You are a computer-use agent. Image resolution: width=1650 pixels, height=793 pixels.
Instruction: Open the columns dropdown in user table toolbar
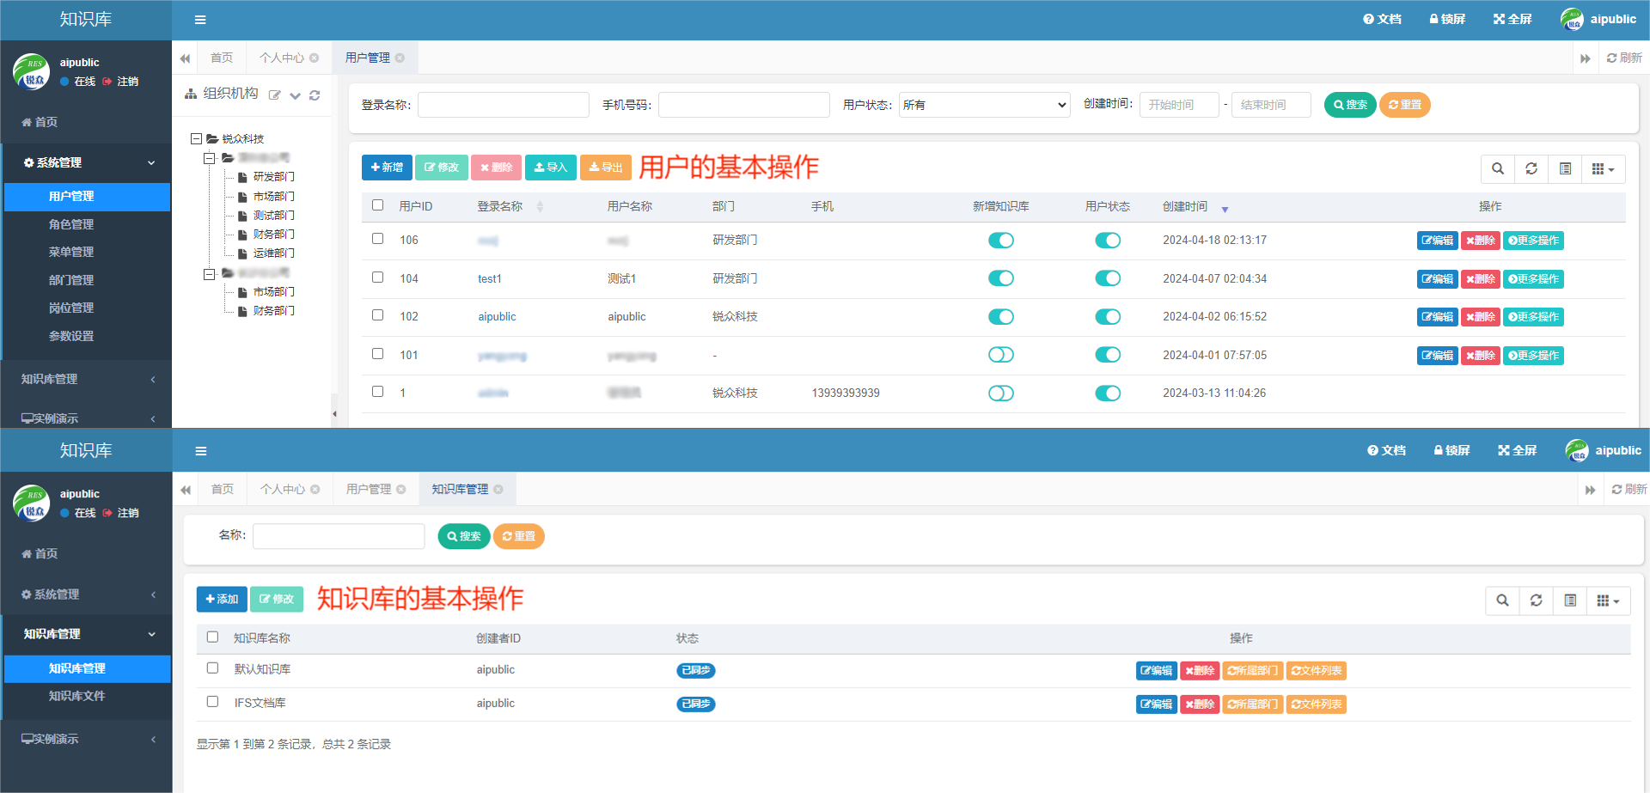[x=1604, y=168]
